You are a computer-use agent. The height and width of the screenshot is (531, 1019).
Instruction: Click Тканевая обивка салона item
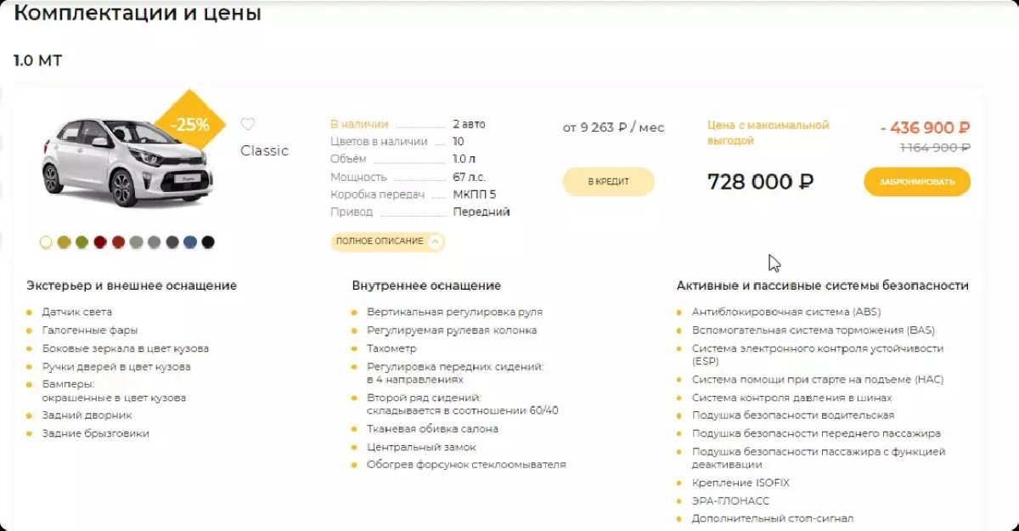pyautogui.click(x=432, y=429)
